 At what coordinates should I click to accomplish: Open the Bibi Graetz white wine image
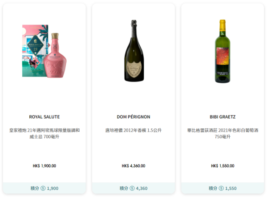coord(222,51)
